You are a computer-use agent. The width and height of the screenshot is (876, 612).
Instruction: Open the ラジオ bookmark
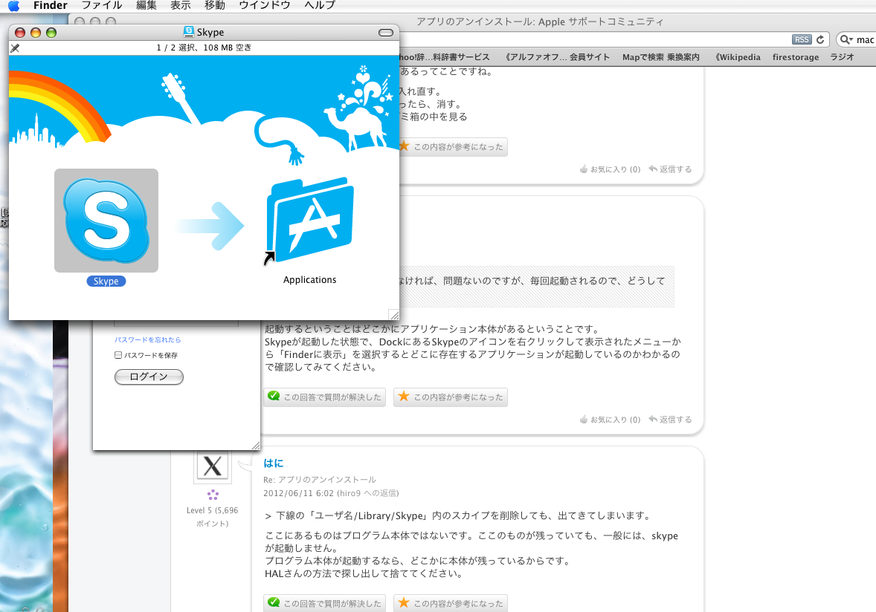point(842,57)
